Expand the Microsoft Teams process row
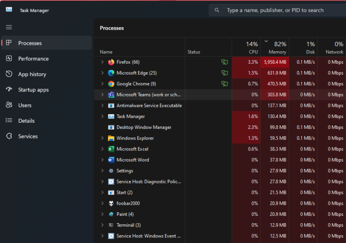The width and height of the screenshot is (346, 243). [102, 94]
